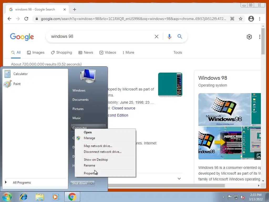
Task: Click the horizontal scrollbar right arrow
Action: pos(259,185)
